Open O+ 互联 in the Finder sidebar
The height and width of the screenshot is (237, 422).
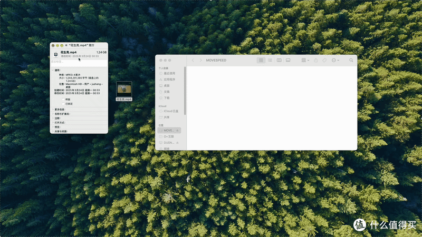pos(169,136)
